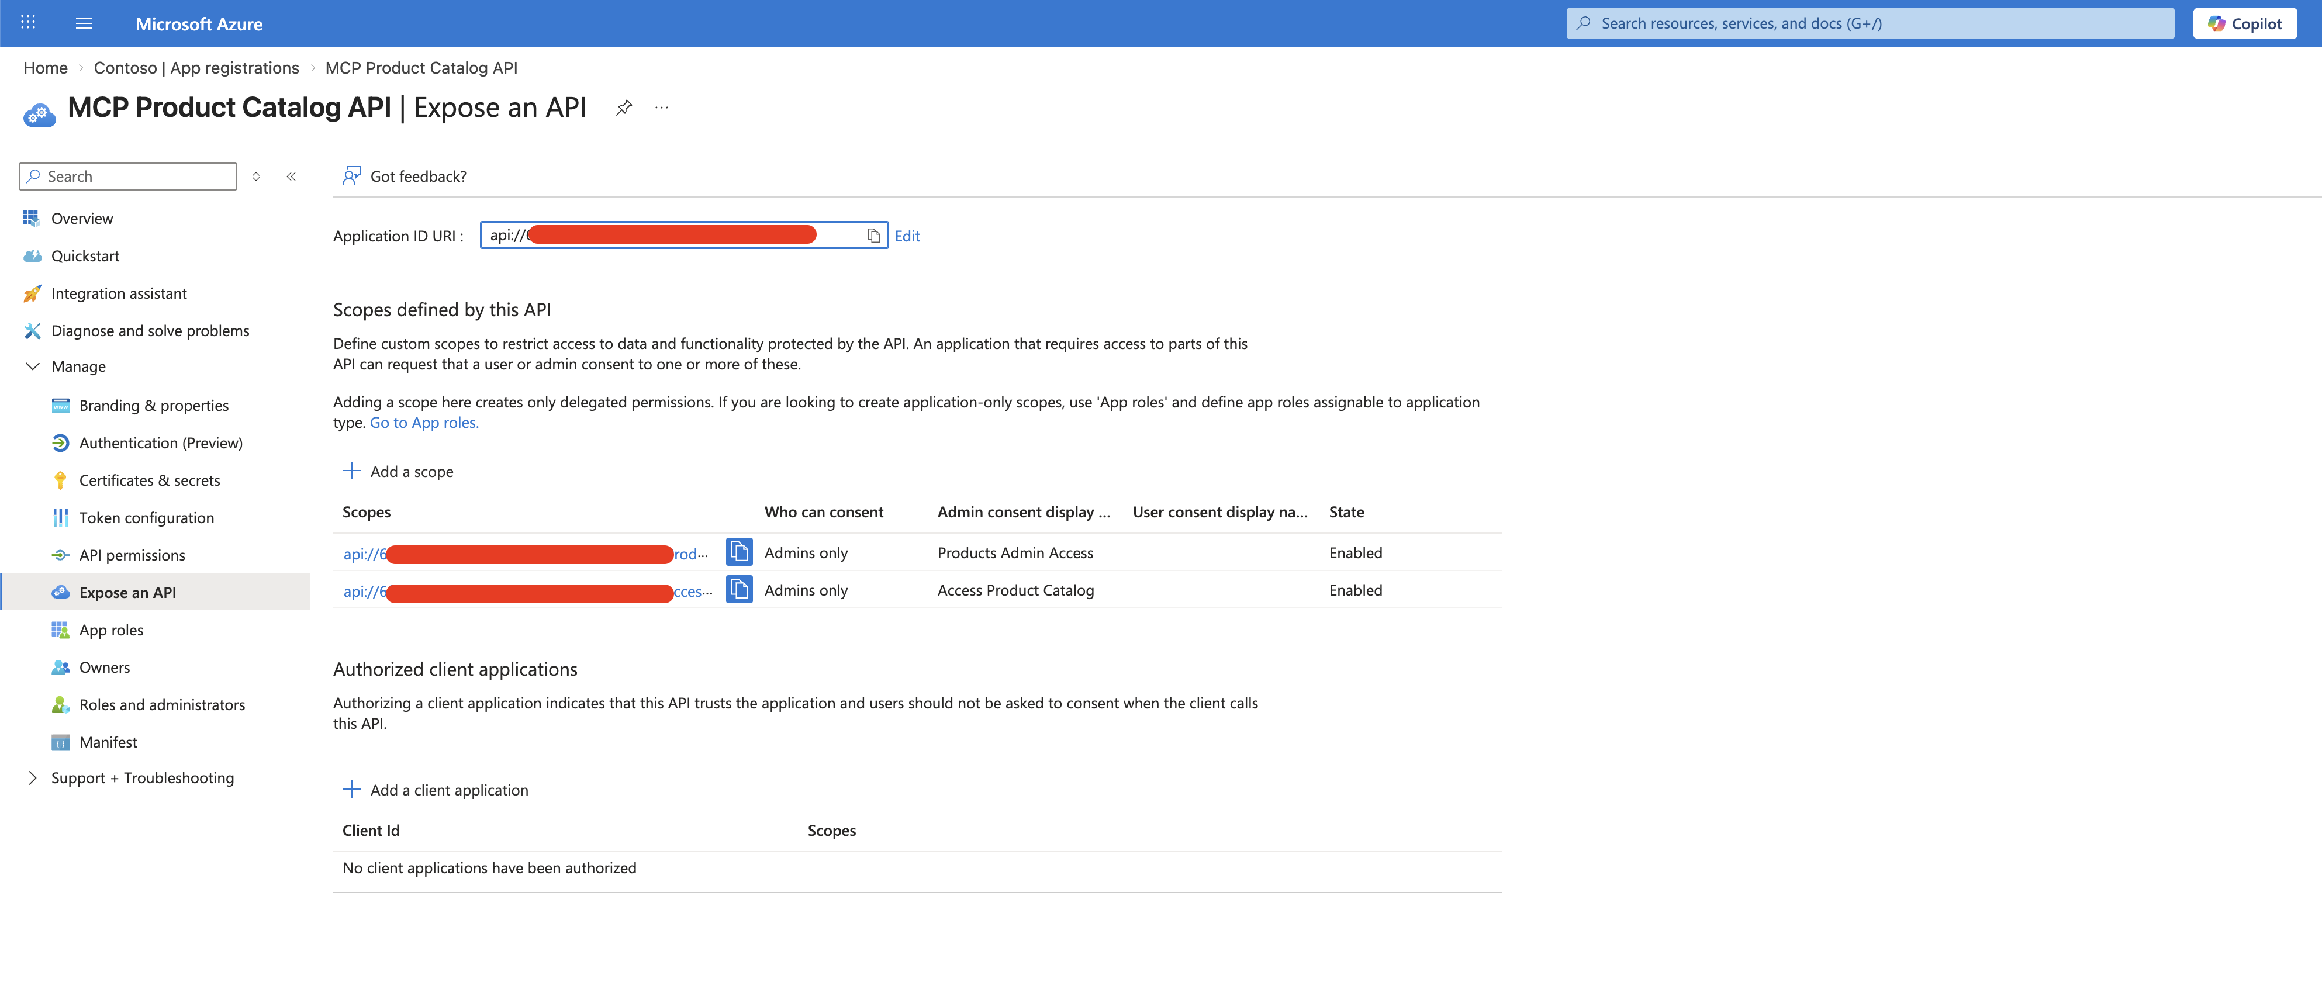
Task: Click the Edit link for Application ID URI
Action: coord(907,236)
